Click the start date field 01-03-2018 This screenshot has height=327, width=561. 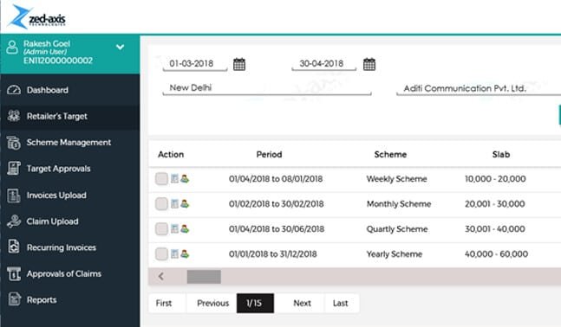[x=195, y=63]
